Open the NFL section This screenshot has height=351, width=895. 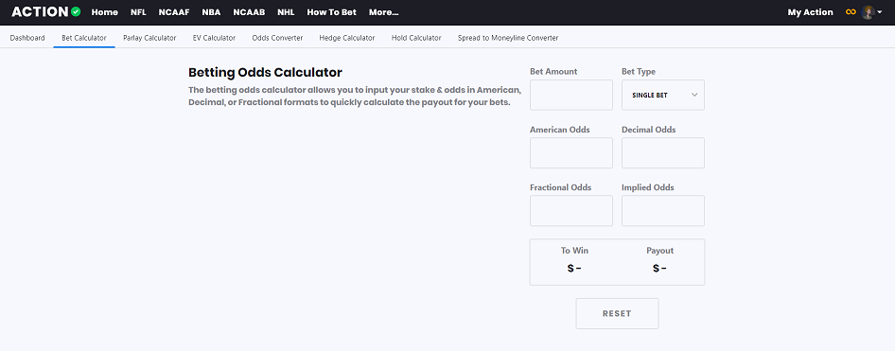[138, 12]
